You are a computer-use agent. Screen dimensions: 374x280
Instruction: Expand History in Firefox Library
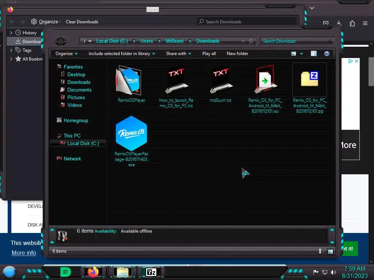click(11, 32)
